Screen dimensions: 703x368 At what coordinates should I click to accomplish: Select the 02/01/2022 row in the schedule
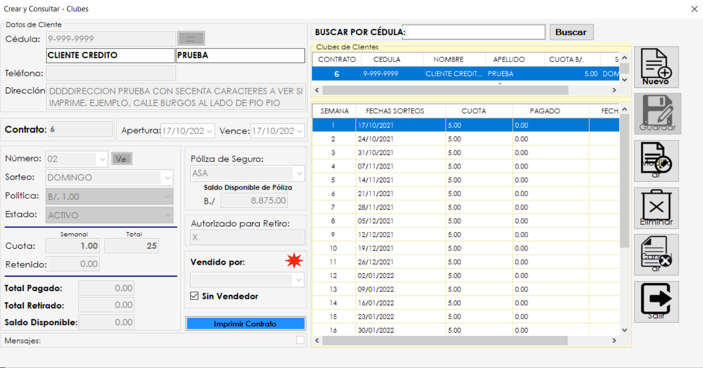[x=466, y=276]
